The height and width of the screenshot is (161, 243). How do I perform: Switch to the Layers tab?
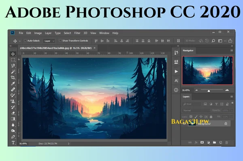[x=186, y=97]
